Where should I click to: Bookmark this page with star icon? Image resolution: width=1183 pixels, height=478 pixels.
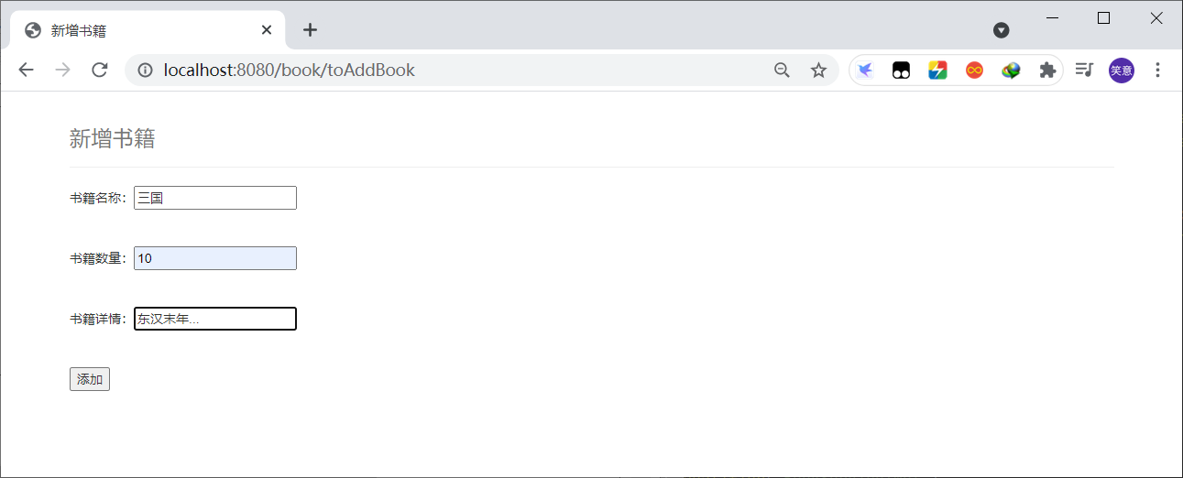pyautogui.click(x=818, y=71)
